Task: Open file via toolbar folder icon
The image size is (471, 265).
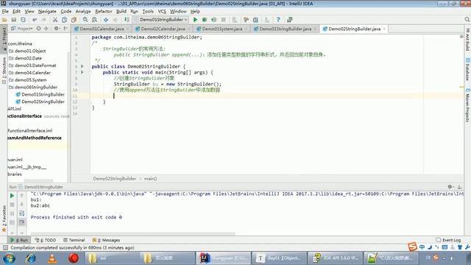Action: tap(4, 20)
